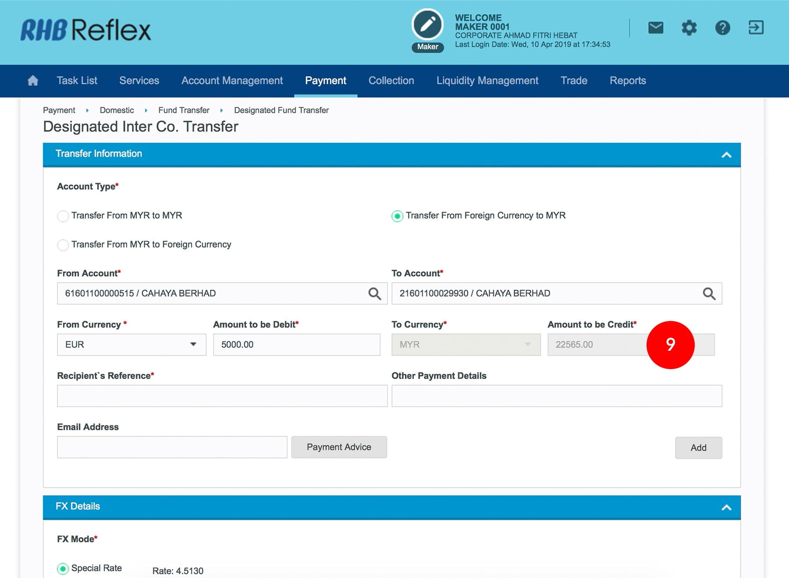Open settings via the gear icon

(x=689, y=28)
